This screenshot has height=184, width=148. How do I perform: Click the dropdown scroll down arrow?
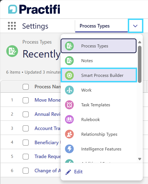pyautogui.click(x=140, y=159)
